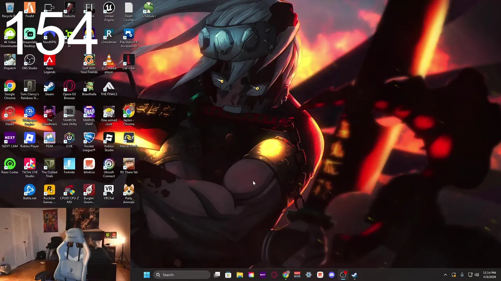Launch VLC media player shortcut
Image resolution: width=501 pixels, height=281 pixels.
(109, 64)
